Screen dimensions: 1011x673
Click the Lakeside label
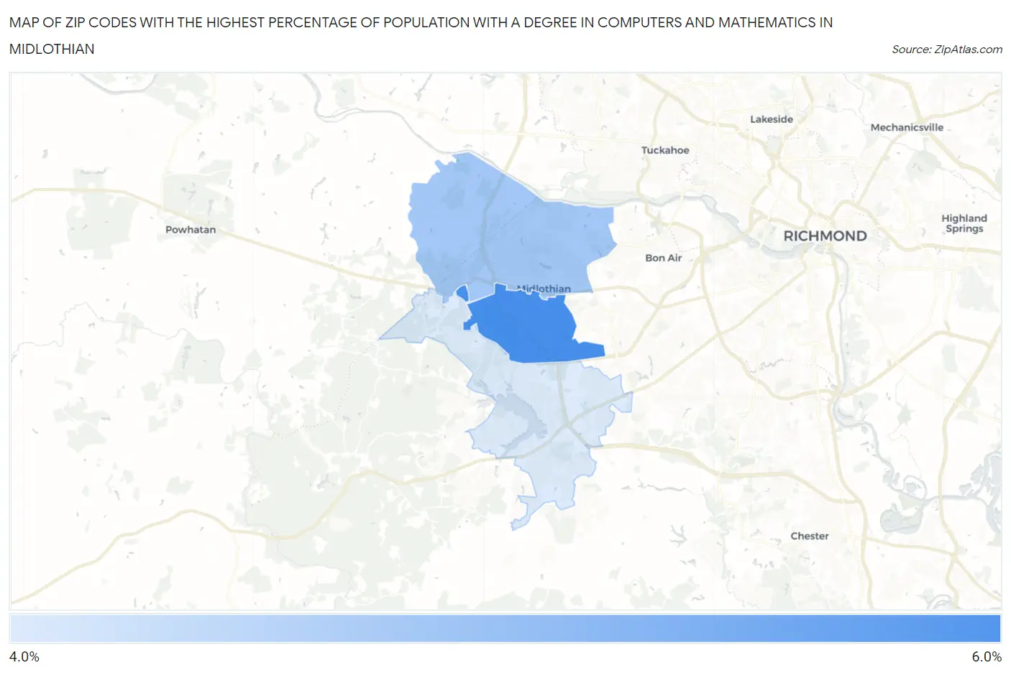(x=772, y=119)
